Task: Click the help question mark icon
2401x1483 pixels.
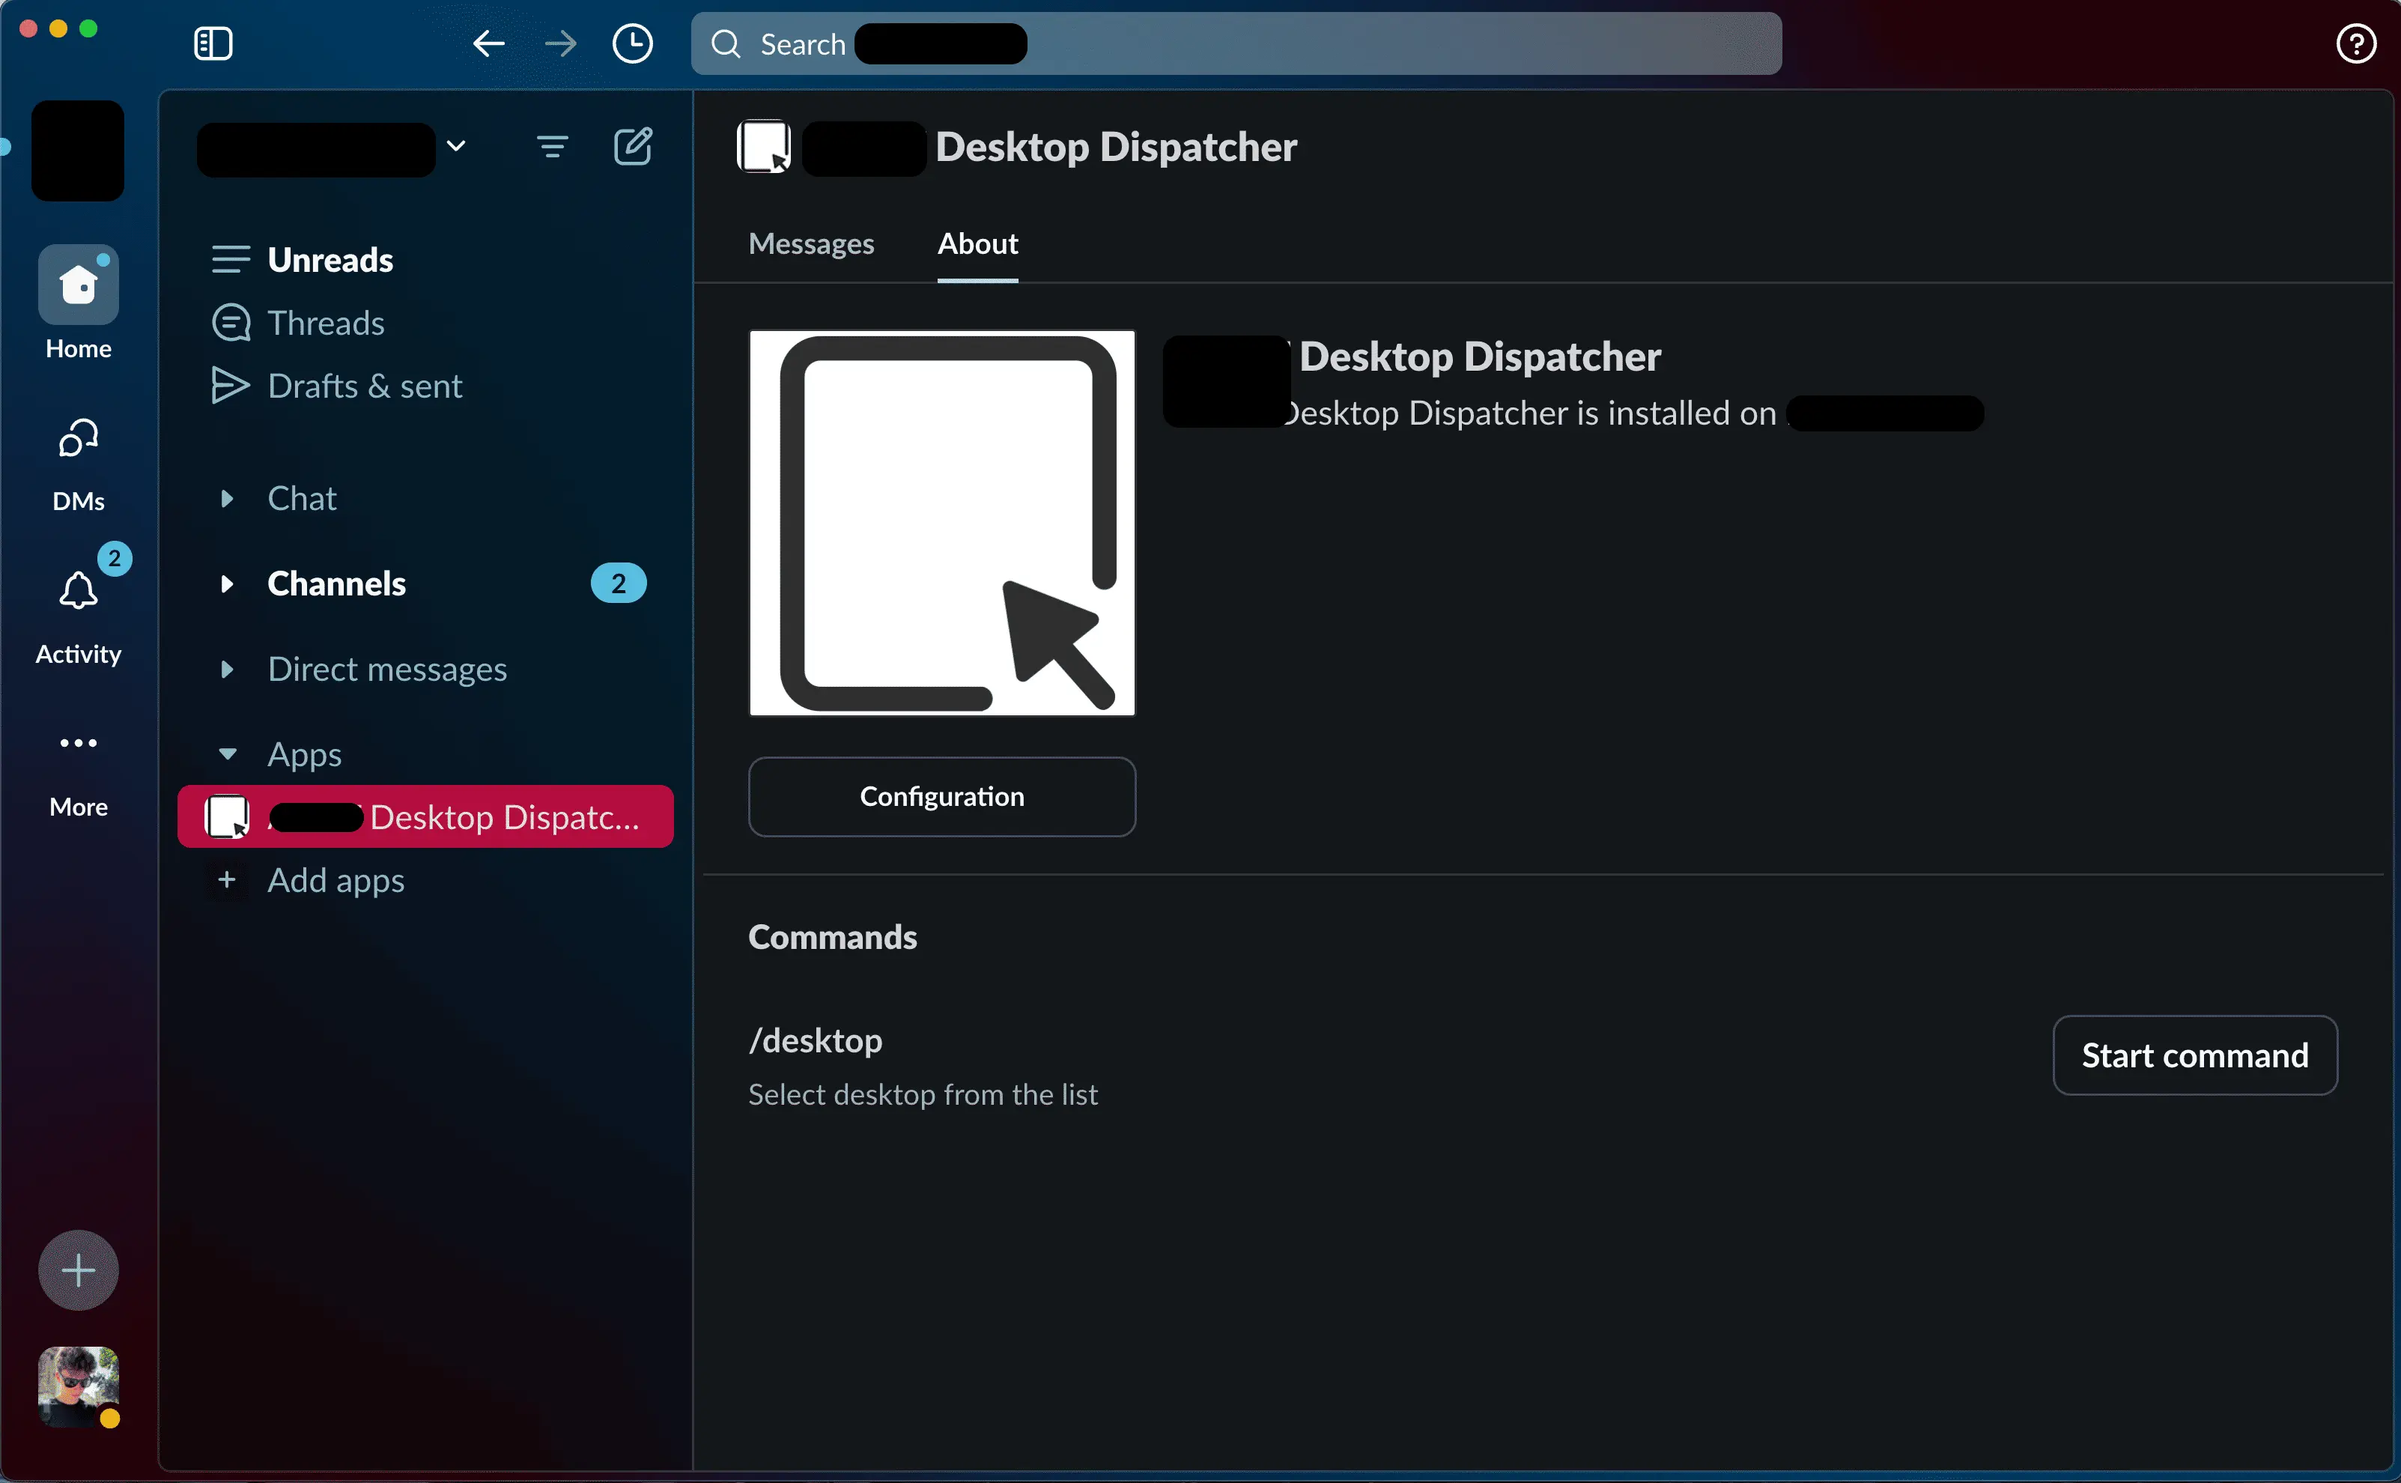Action: coord(2355,44)
